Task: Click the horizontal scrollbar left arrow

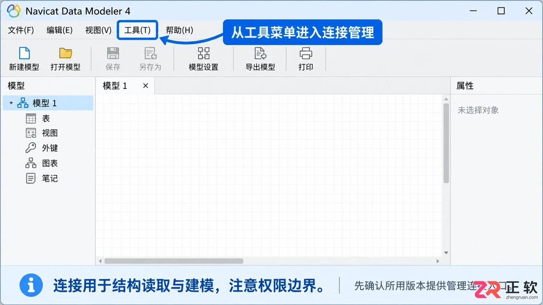Action: (100, 261)
